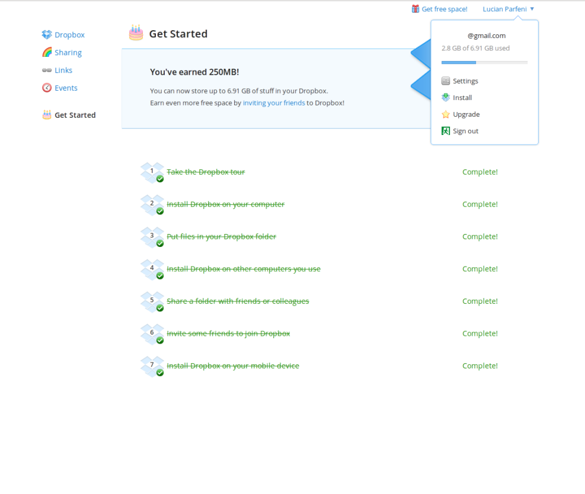The height and width of the screenshot is (494, 585).
Task: Click the storage usage progress bar
Action: coord(484,62)
